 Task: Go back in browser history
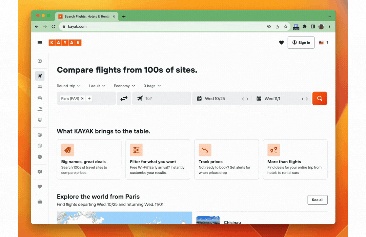[x=37, y=26]
